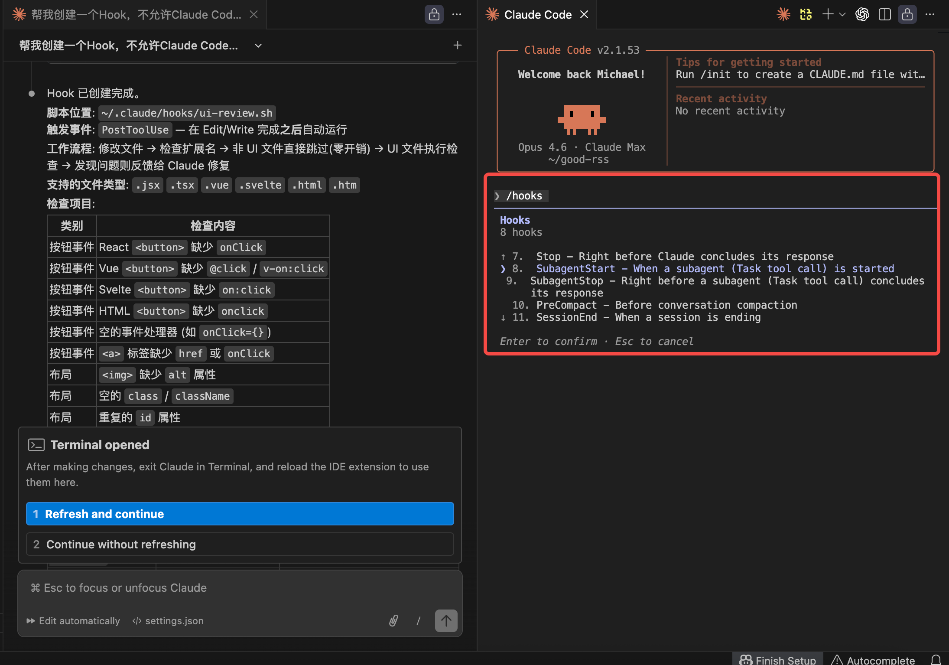Click the Refresh and continue button

point(240,514)
